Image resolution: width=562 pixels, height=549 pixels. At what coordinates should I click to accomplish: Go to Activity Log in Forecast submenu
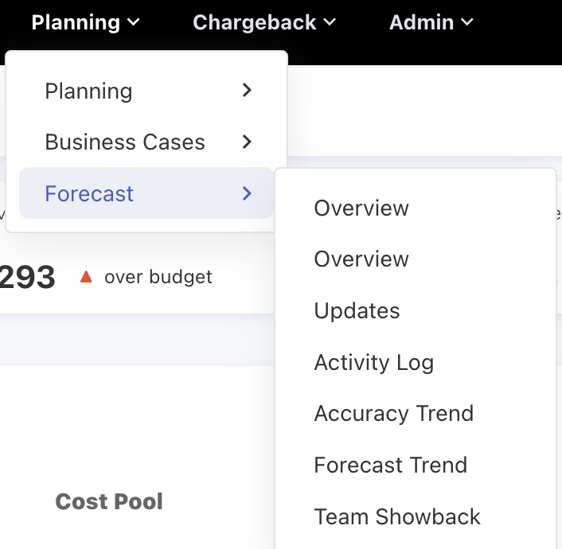pos(373,363)
